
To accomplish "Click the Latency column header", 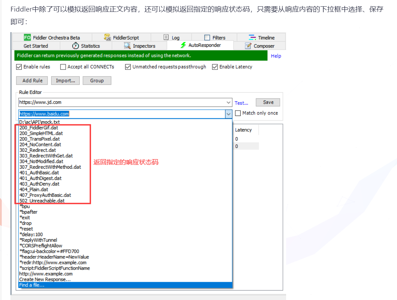I will pos(243,130).
